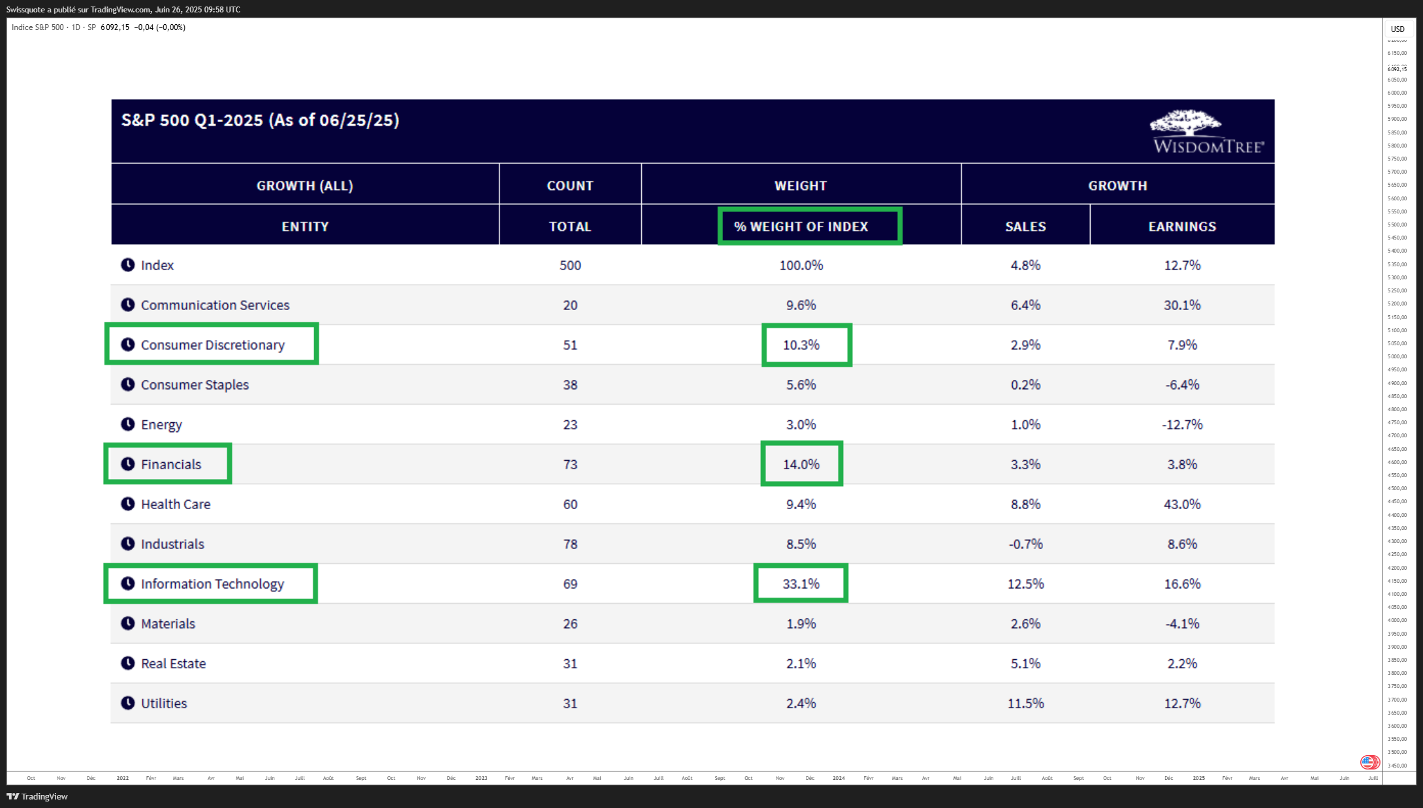Click the 2024 marker on the time axis
Image resolution: width=1423 pixels, height=808 pixels.
(x=839, y=778)
